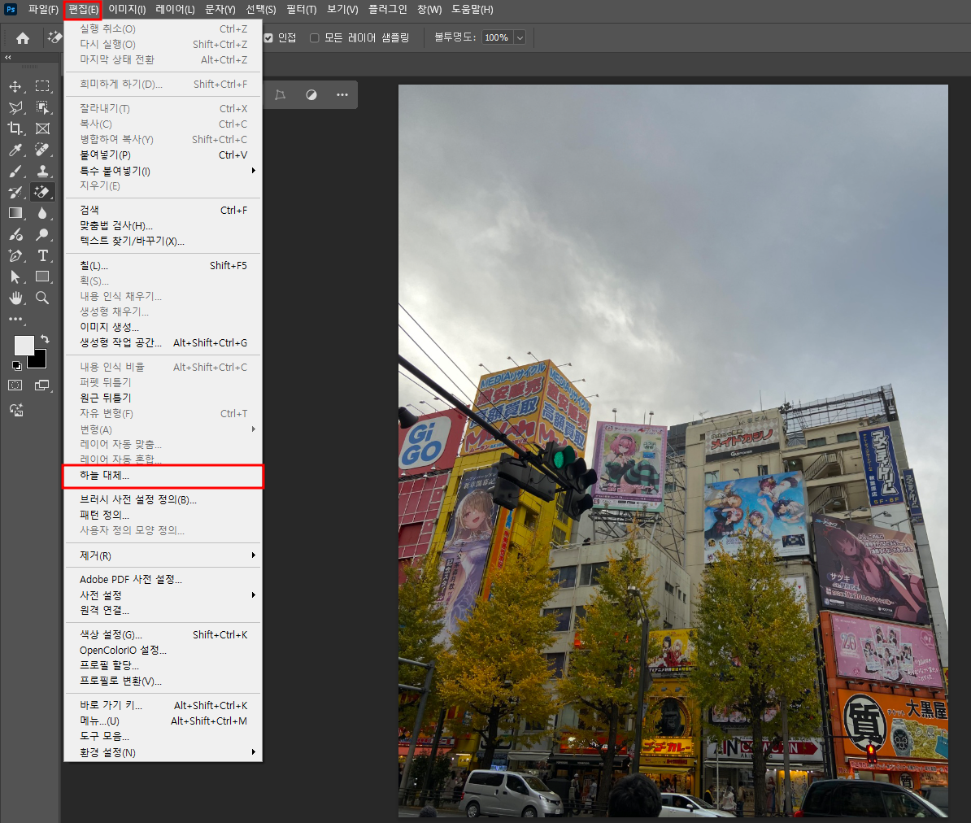This screenshot has height=823, width=971.
Task: Open the 필터(T) menu
Action: (302, 9)
